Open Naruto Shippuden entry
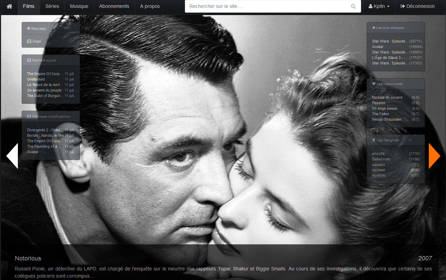This screenshot has width=446, height=280. [x=390, y=119]
